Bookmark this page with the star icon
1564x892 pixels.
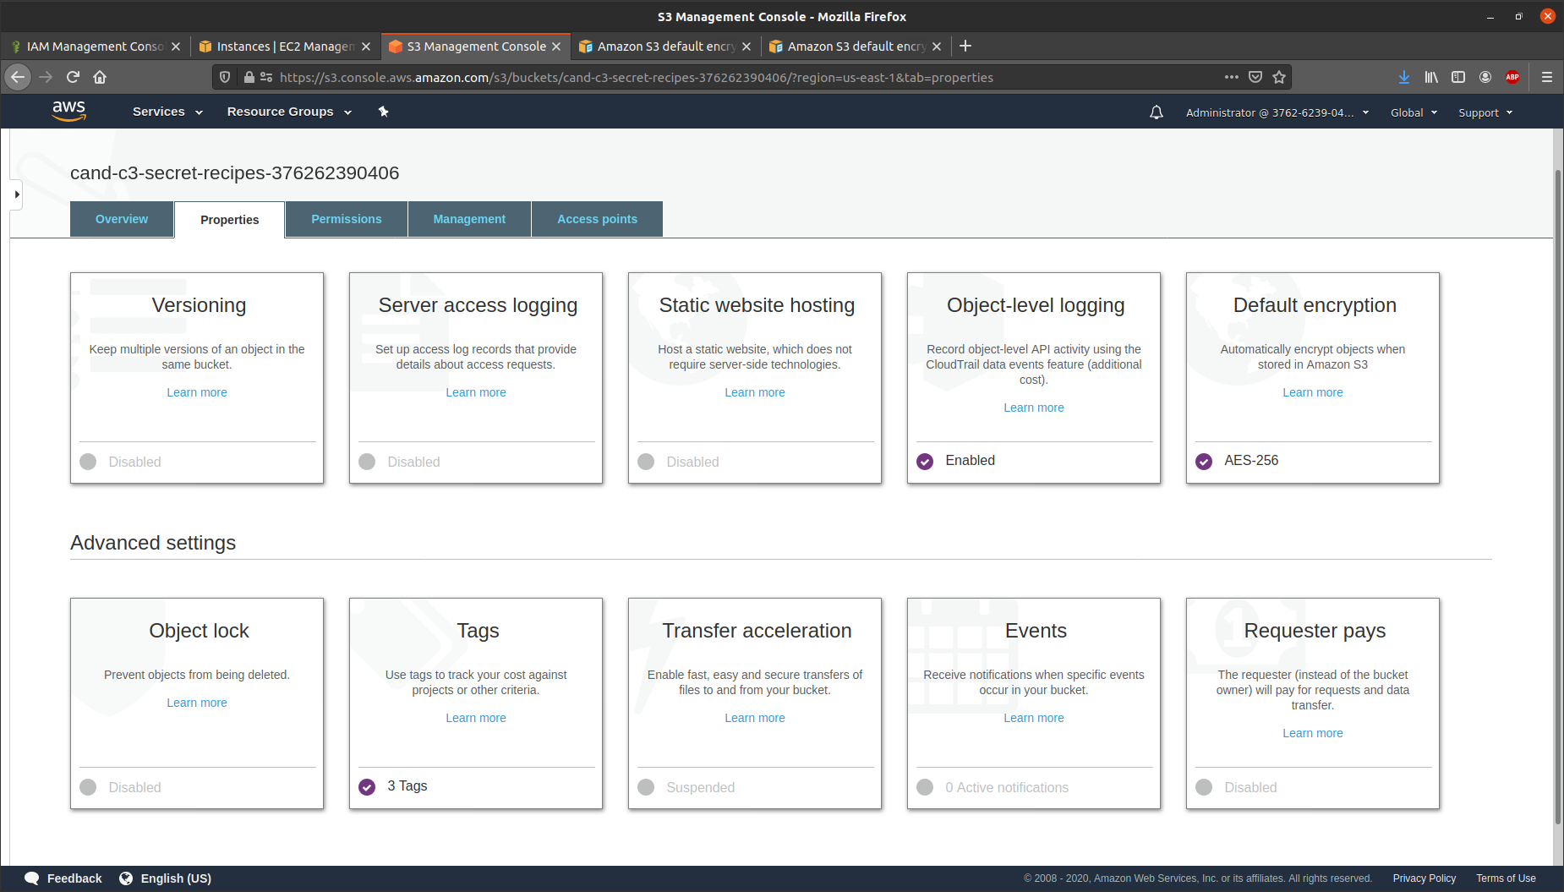pos(1279,77)
